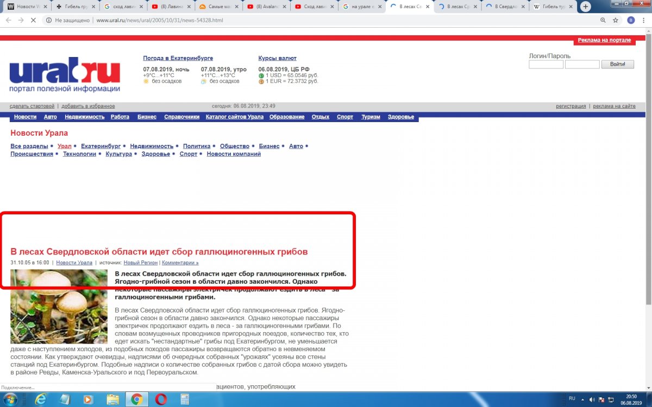Click 'реклама на сайте' link
The image size is (652, 407).
614,106
